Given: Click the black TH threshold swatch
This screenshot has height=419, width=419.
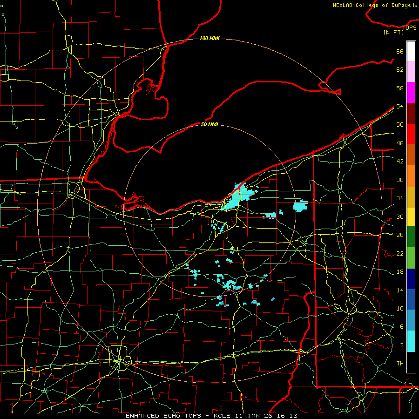Looking at the screenshot, I should tap(411, 362).
